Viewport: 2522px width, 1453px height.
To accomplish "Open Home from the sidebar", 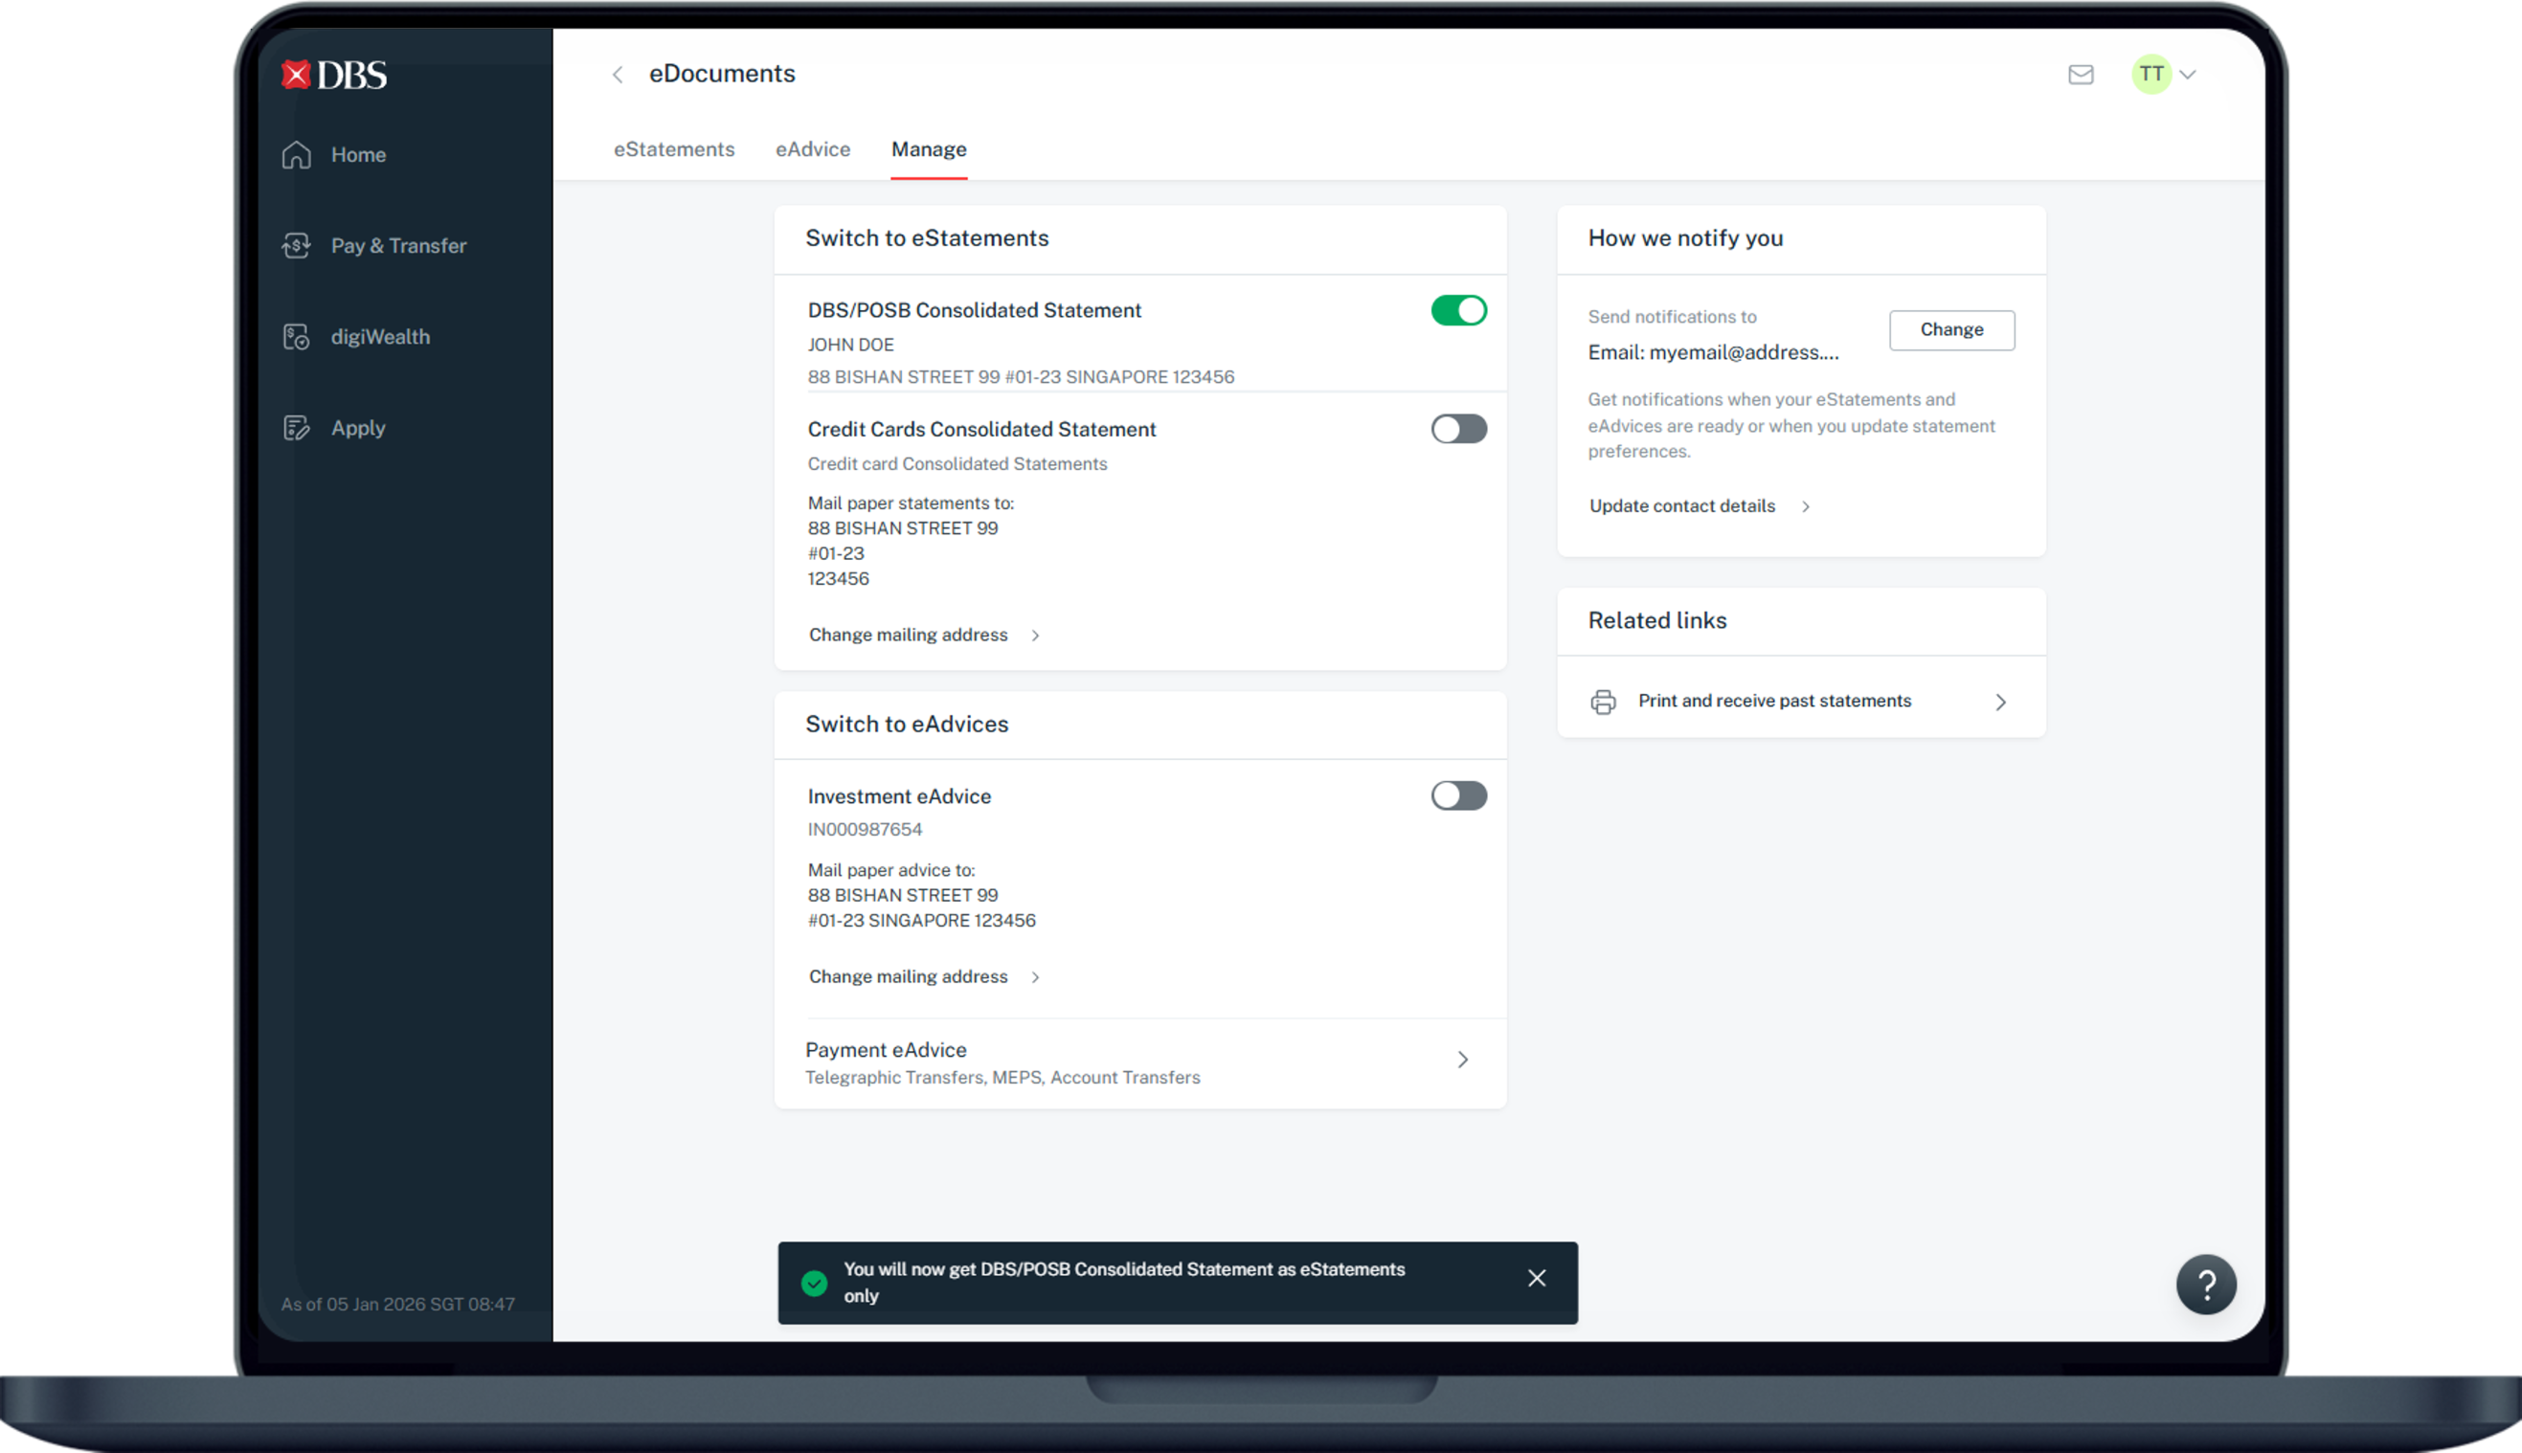I will click(x=357, y=155).
